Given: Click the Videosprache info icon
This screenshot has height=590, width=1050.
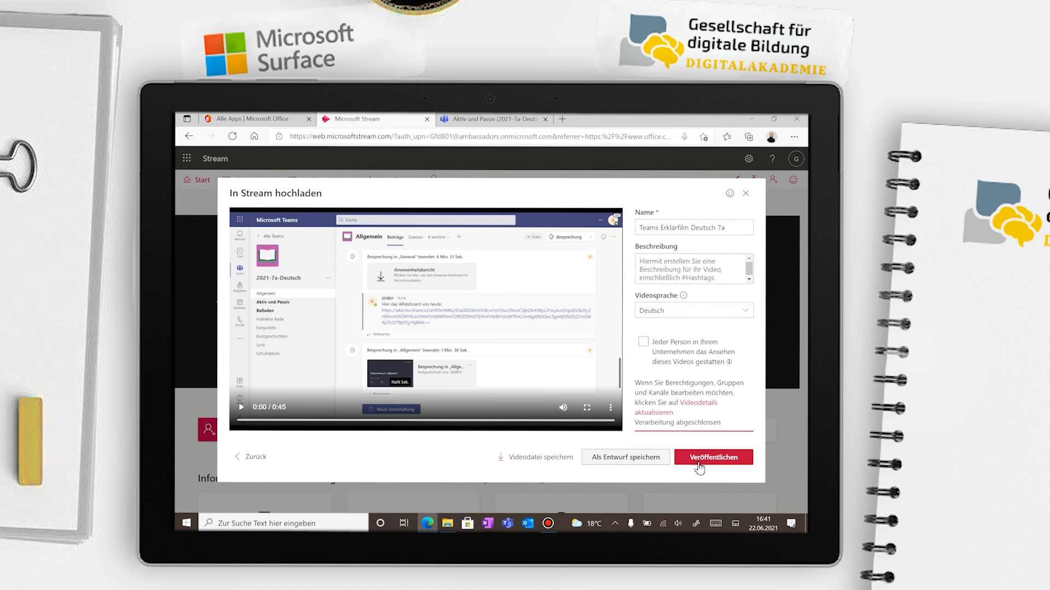Looking at the screenshot, I should click(683, 296).
